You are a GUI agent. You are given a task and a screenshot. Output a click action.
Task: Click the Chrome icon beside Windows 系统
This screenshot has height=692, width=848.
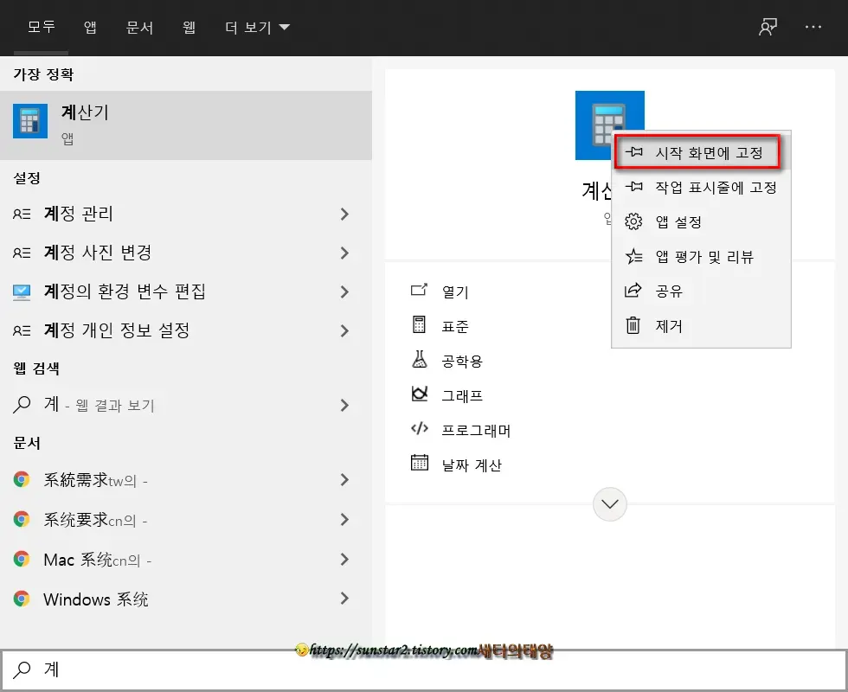[22, 599]
